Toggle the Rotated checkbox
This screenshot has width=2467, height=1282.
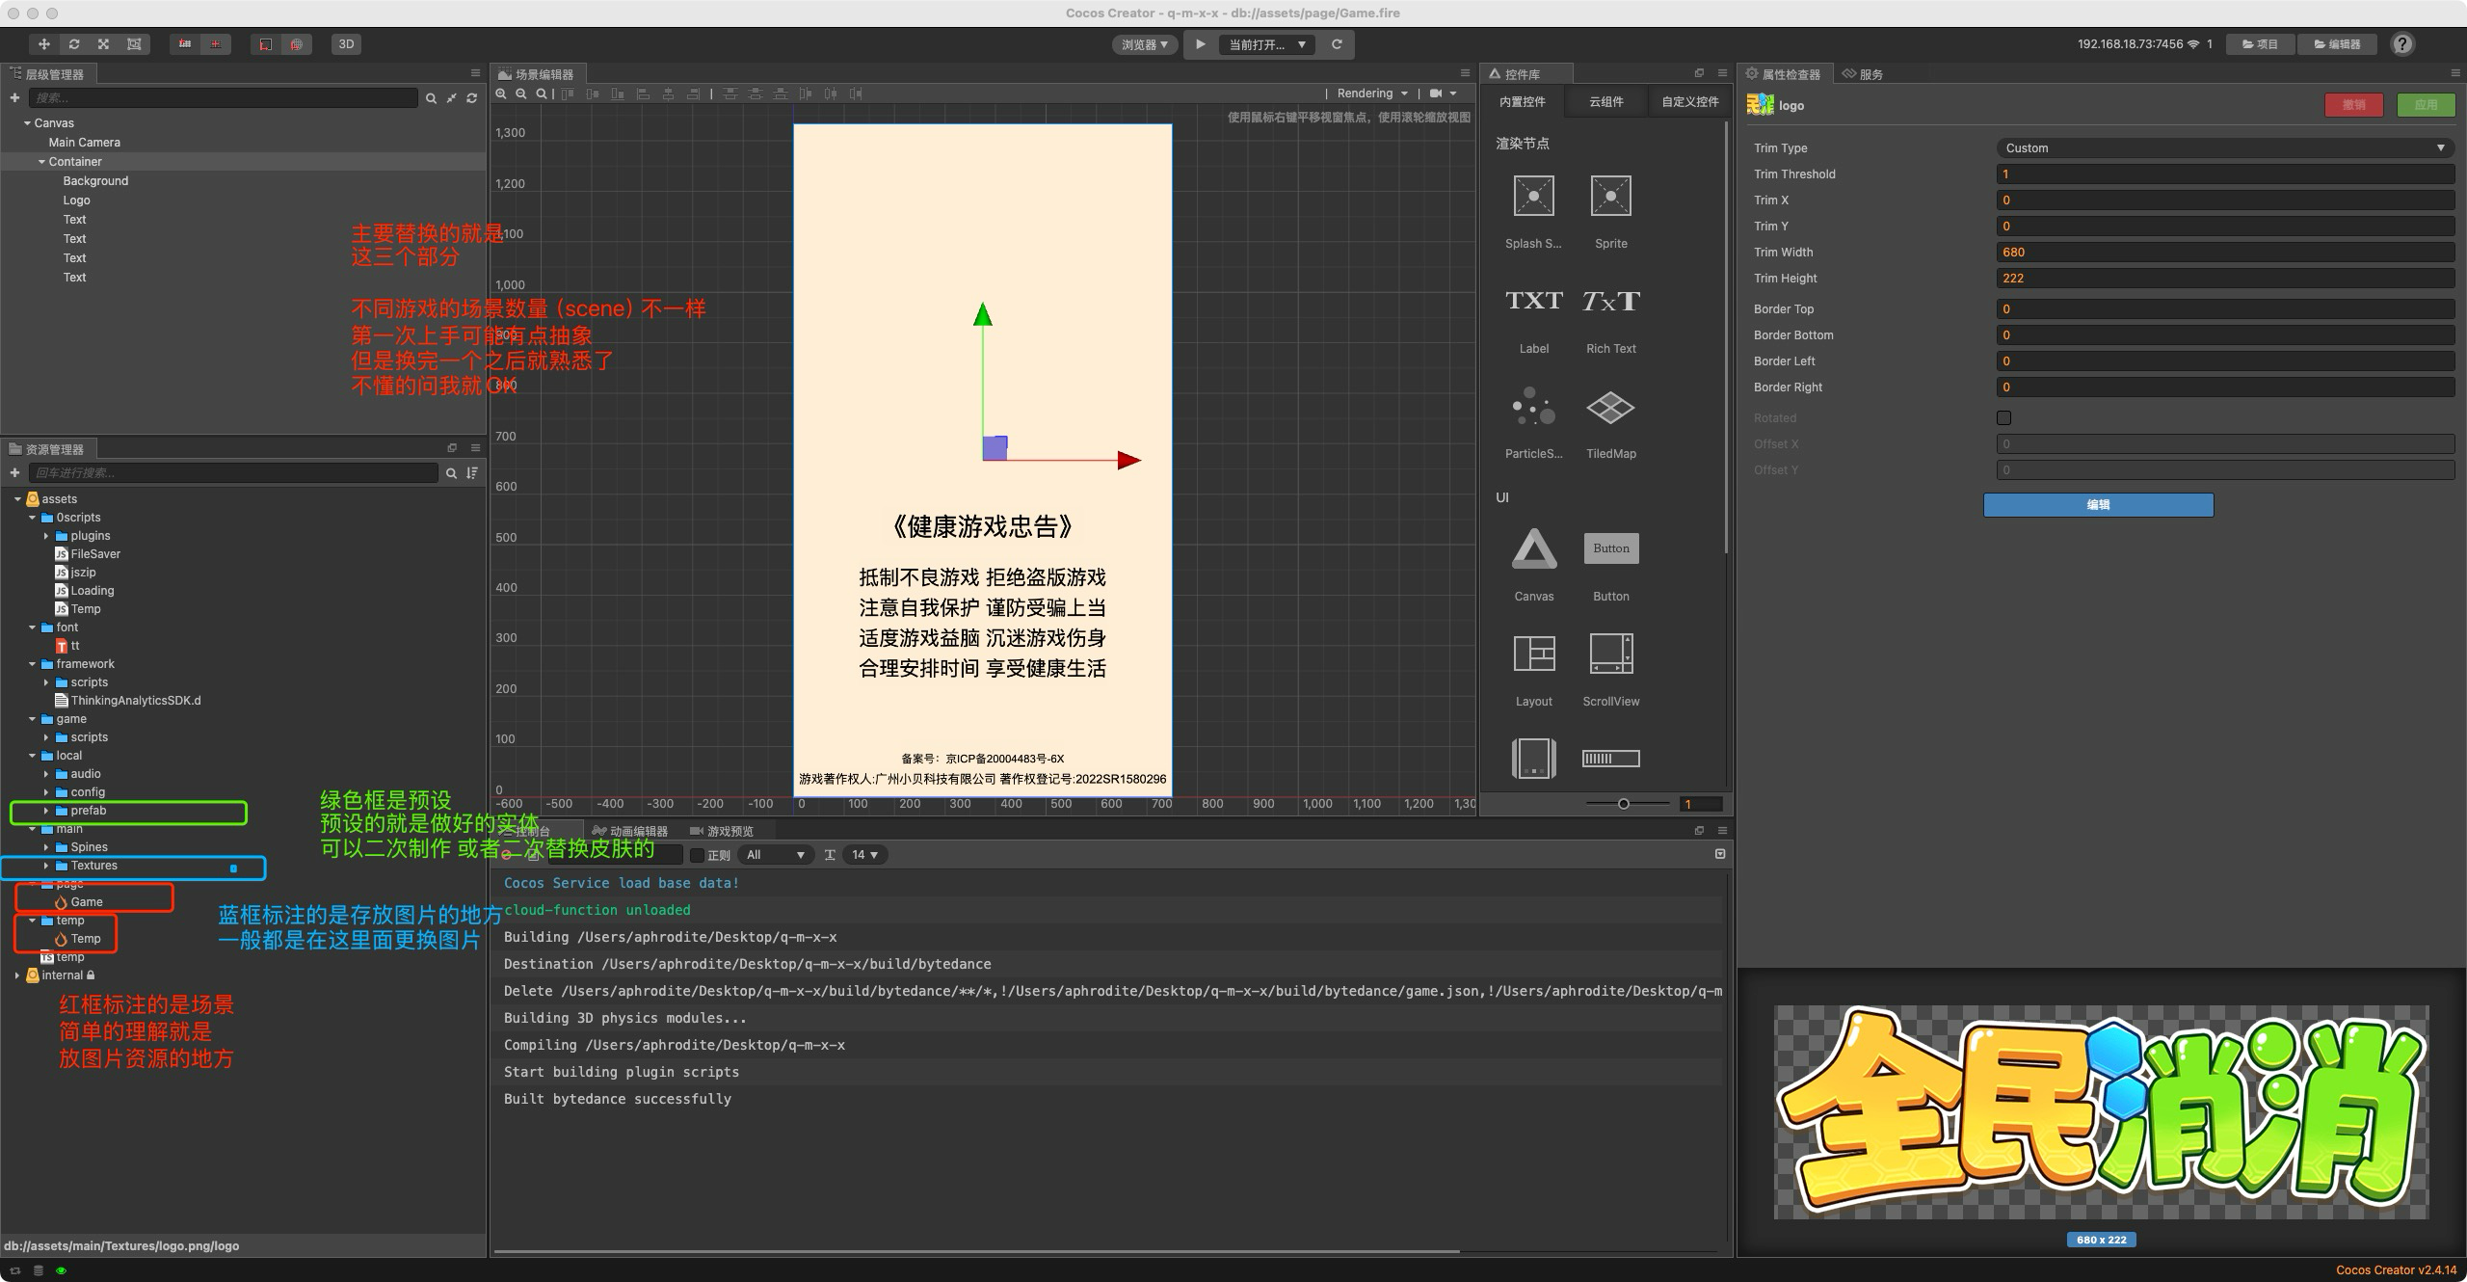[2004, 417]
